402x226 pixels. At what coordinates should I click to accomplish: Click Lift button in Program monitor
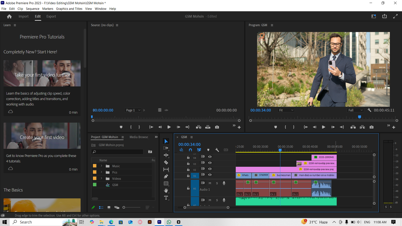353,127
